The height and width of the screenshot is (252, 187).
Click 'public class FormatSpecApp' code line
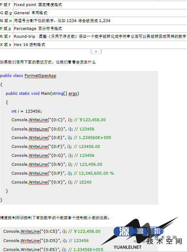[28, 76]
